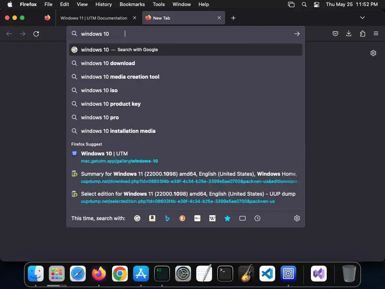Screen dimensions: 385x289
Task: Choose suggestion 'windows 10 iso'
Action: pos(185,90)
